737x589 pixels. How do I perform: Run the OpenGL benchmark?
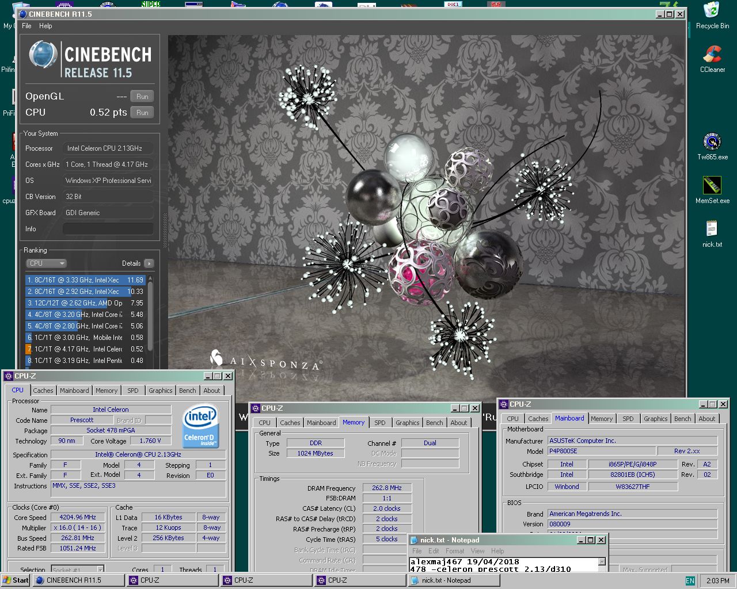pyautogui.click(x=142, y=96)
